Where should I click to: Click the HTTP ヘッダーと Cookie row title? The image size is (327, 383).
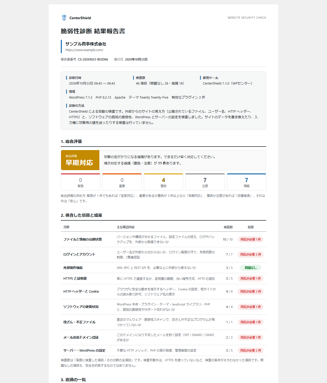(x=81, y=292)
